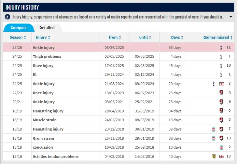Click the Bournemouth crest in the Muscle strain row
The image size is (237, 164).
click(221, 120)
